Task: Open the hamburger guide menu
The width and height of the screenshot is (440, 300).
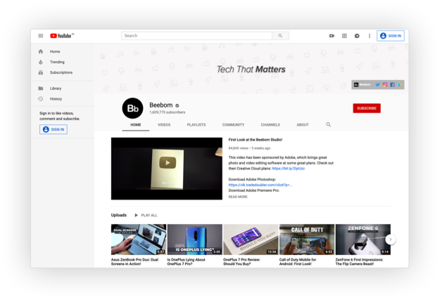Action: (x=41, y=36)
